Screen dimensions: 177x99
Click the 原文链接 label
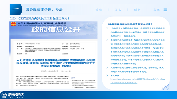(x=115, y=76)
